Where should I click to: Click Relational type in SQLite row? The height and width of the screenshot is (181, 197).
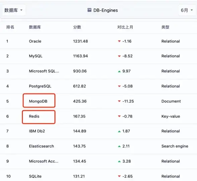pyautogui.click(x=171, y=176)
